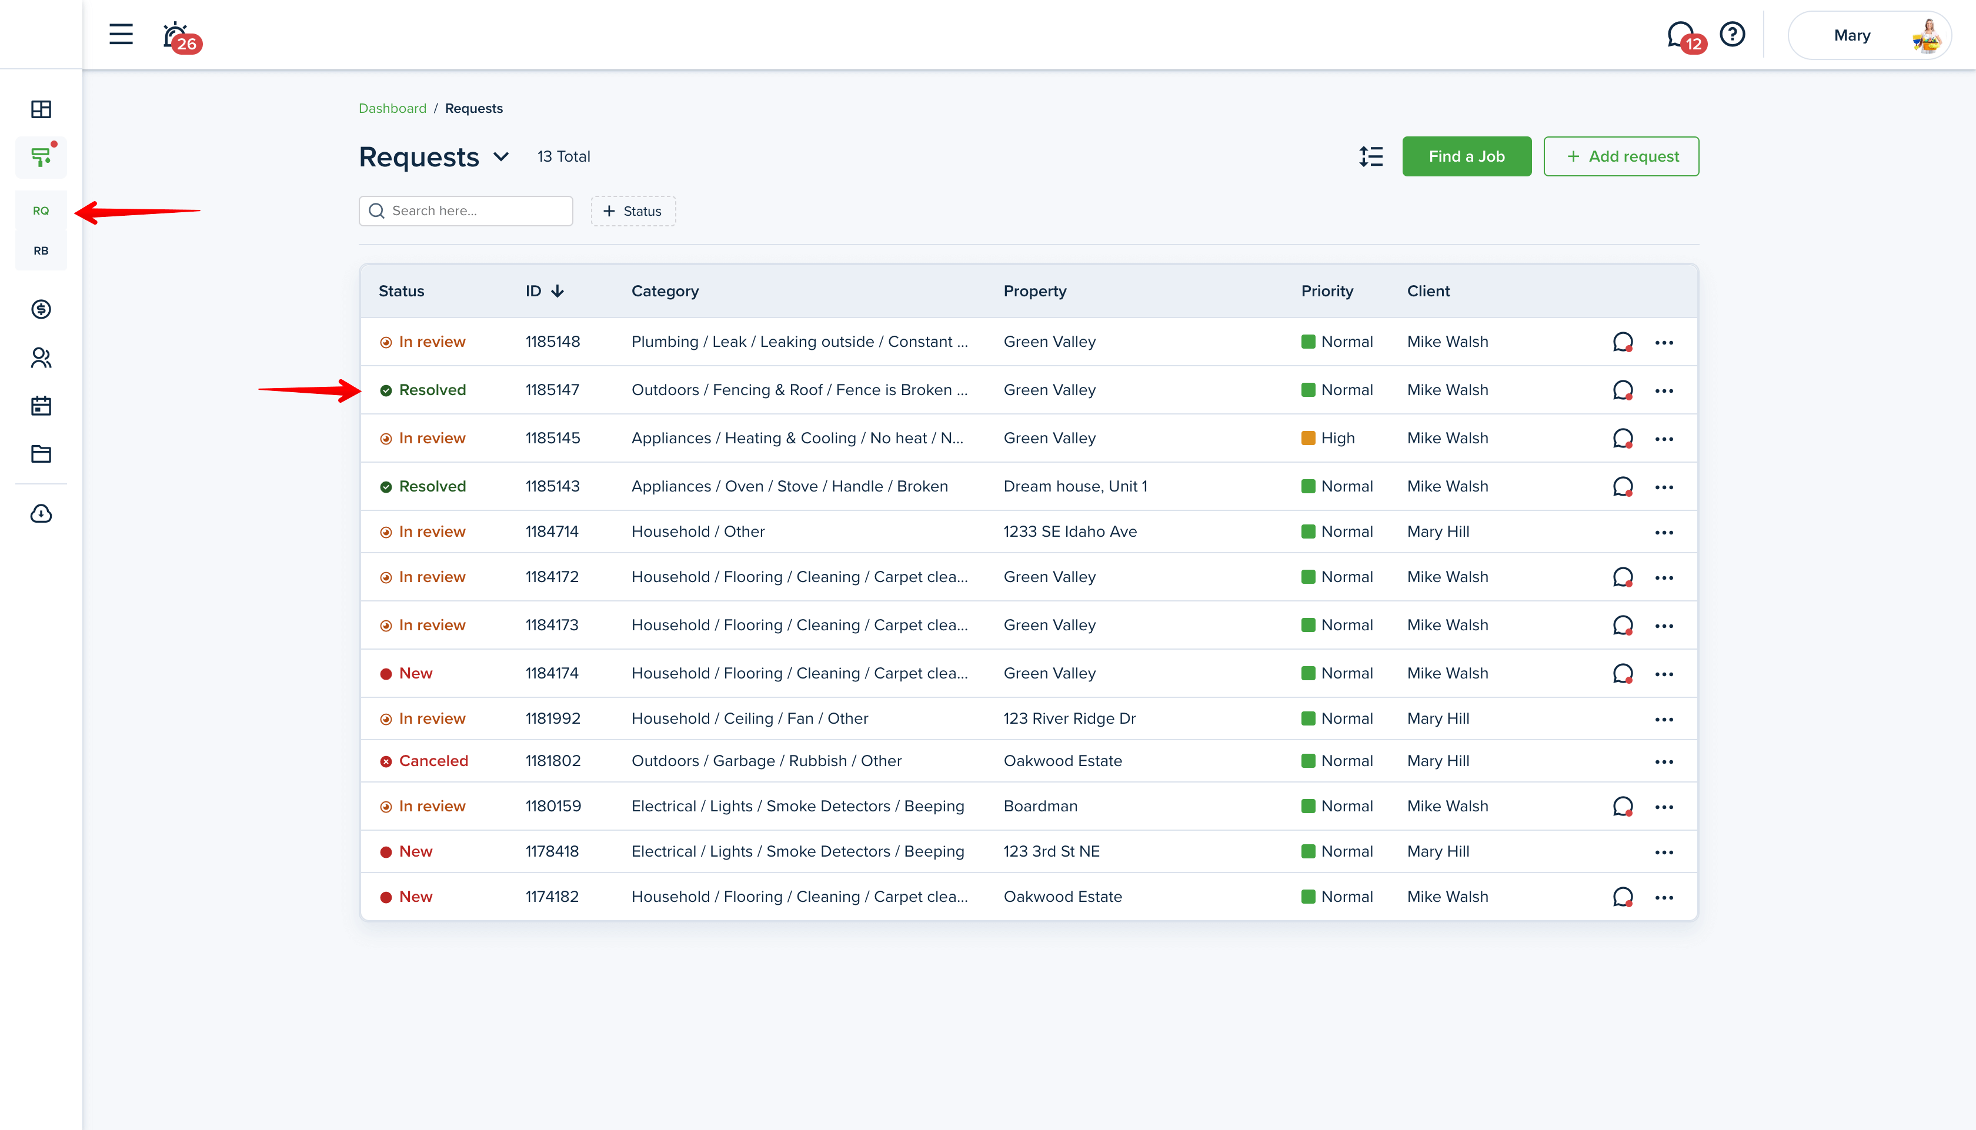This screenshot has width=1976, height=1130.
Task: Open chat for request 1185148
Action: pos(1622,342)
